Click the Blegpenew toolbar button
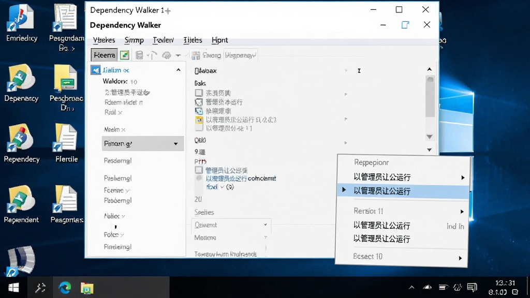This screenshot has width=530, height=298. (240, 55)
